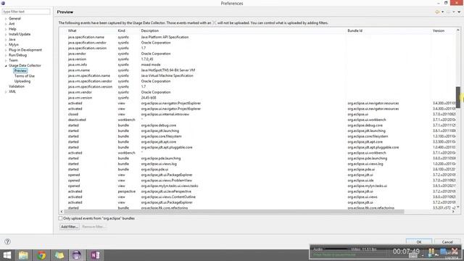
Task: Select the java.vm.info row
Action: (x=257, y=65)
